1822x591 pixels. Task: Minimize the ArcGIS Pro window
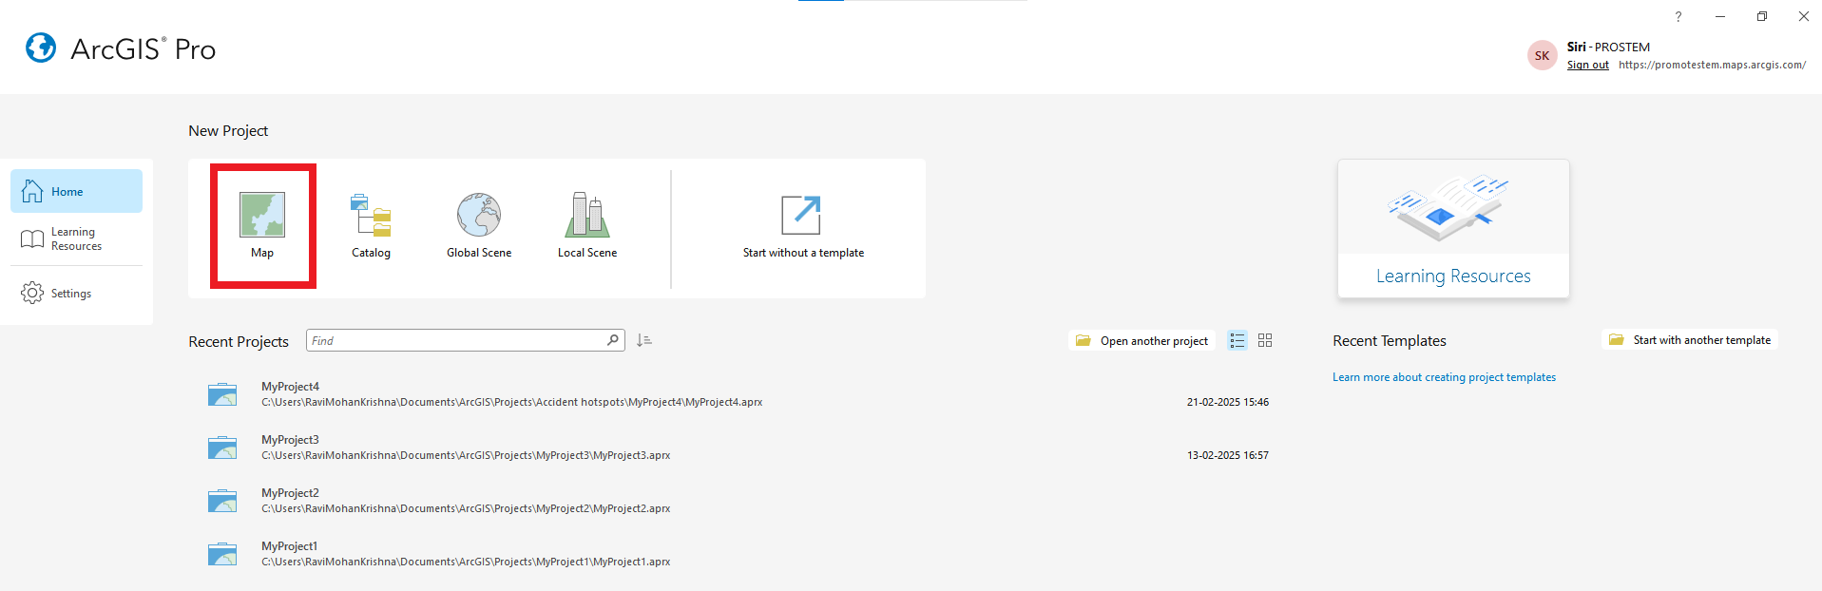pos(1720,16)
